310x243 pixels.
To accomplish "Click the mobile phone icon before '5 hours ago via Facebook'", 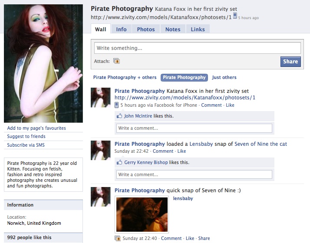I will pyautogui.click(x=117, y=105).
